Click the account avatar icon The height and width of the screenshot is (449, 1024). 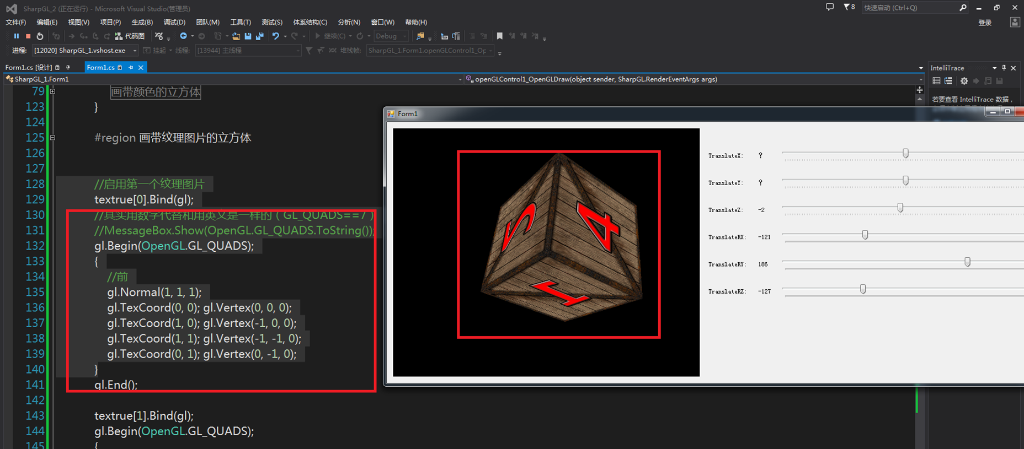1015,22
